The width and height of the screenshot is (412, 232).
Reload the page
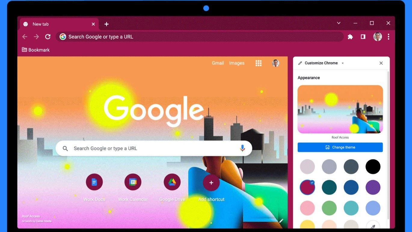pyautogui.click(x=48, y=36)
